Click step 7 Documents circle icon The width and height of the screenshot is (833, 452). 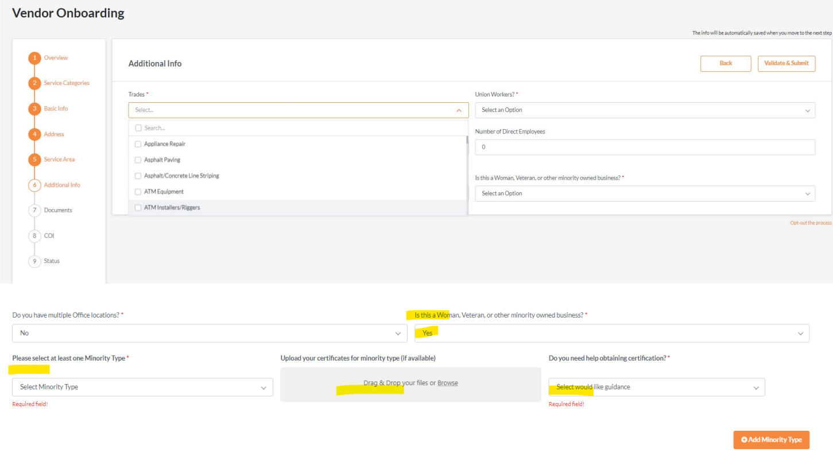point(34,210)
